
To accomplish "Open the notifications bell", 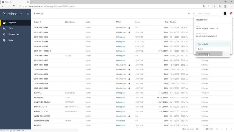I will 231,13.
